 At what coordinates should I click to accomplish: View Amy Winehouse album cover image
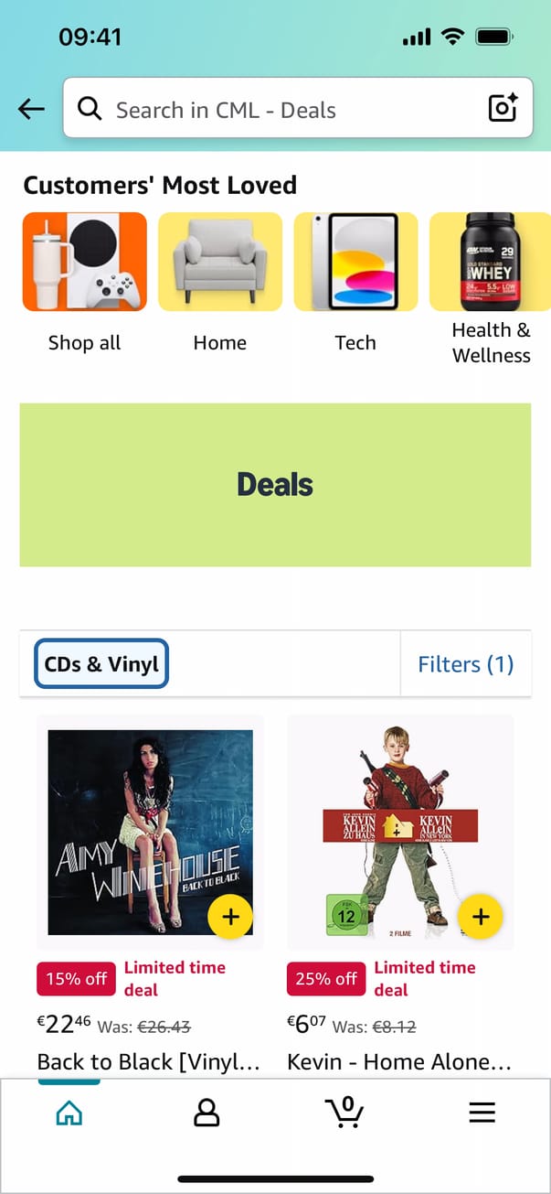point(150,832)
